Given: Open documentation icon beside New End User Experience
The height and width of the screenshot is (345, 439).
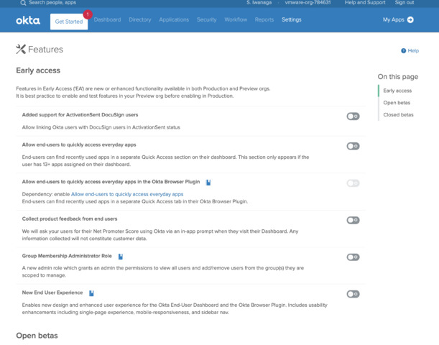Looking at the screenshot, I should (91, 293).
